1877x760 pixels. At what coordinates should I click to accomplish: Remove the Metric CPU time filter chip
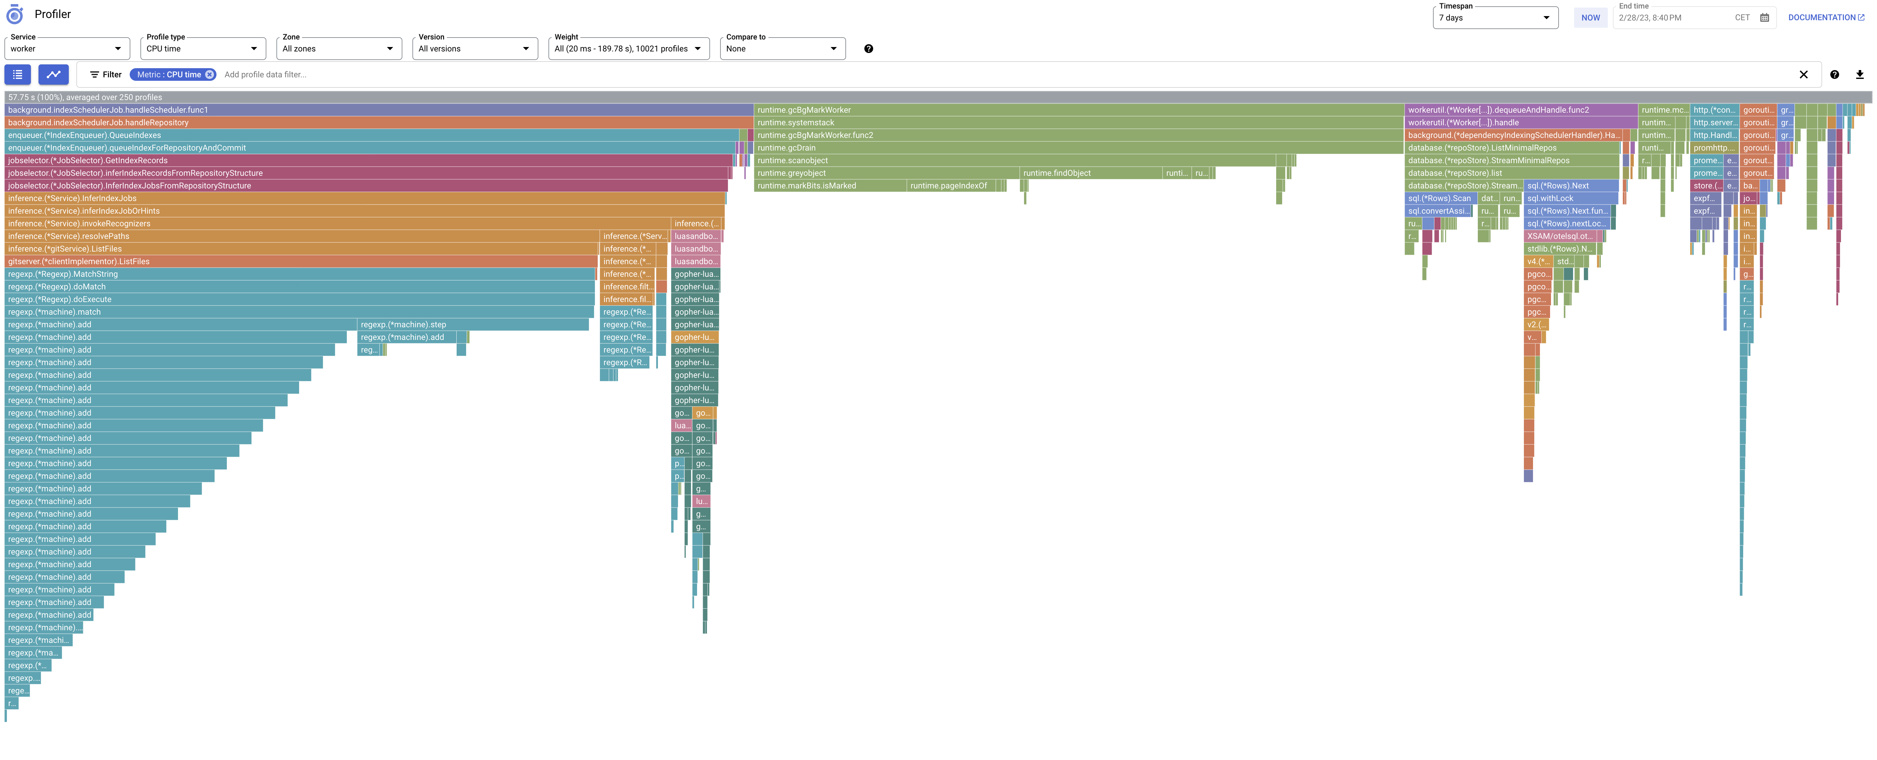point(209,74)
